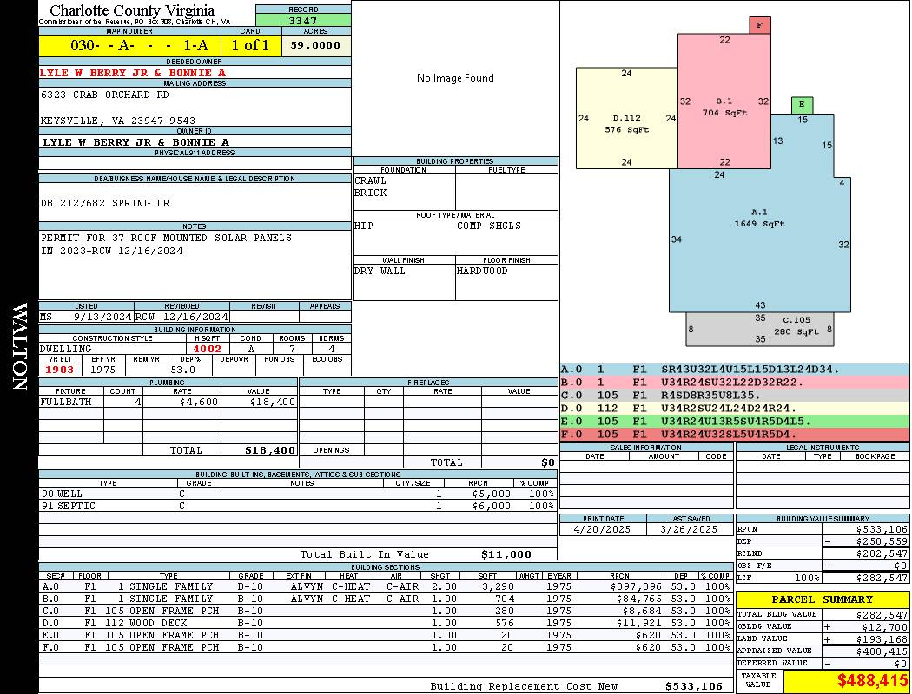912x694 pixels.
Task: Click the small green E sketch box
Action: (x=802, y=105)
